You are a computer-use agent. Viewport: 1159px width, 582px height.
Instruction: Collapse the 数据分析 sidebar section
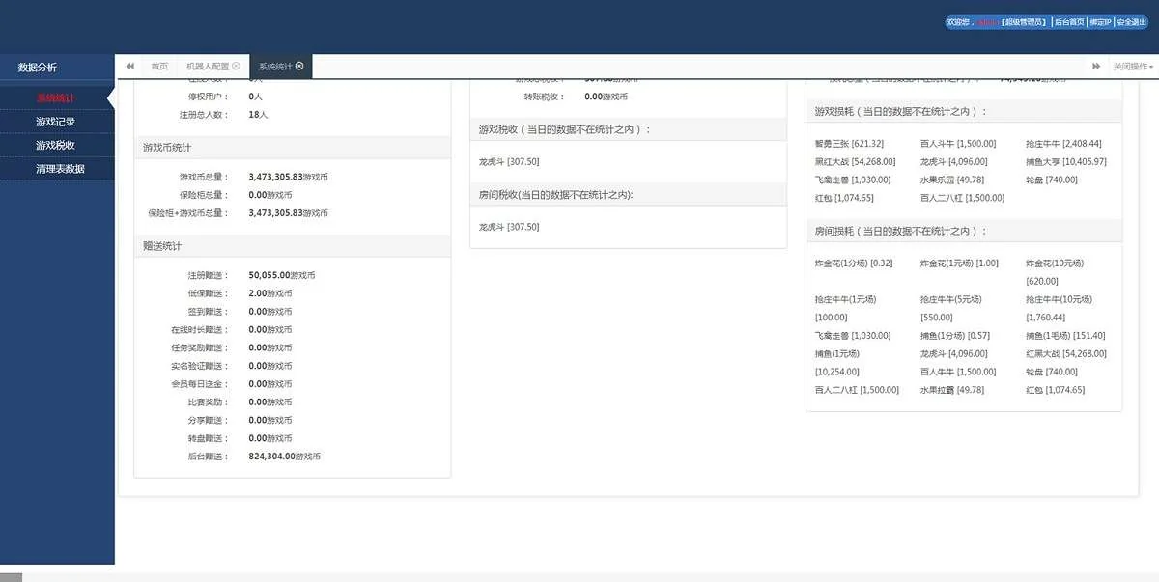coord(38,68)
